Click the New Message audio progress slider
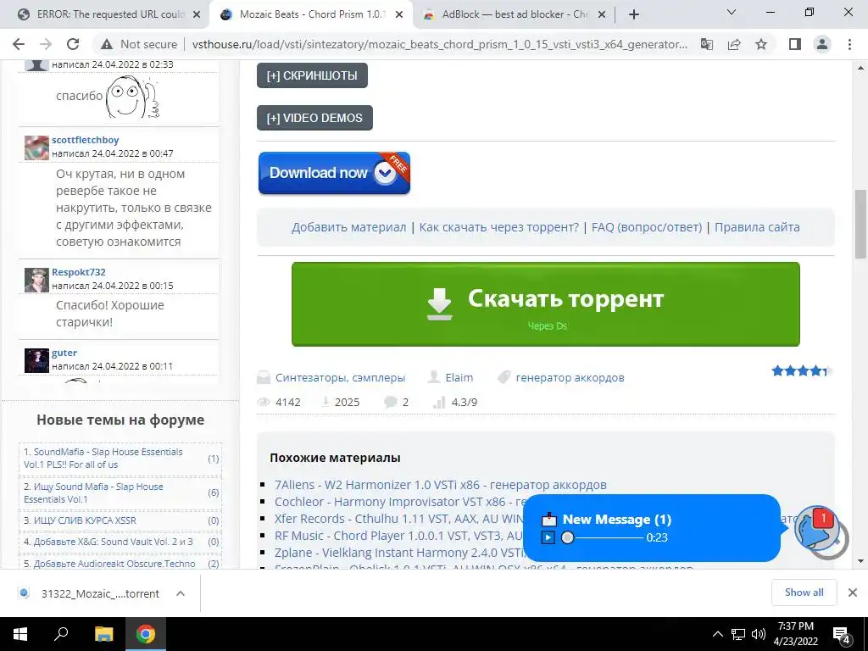 [603, 537]
